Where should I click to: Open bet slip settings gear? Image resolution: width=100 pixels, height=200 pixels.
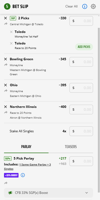pos(93,6)
